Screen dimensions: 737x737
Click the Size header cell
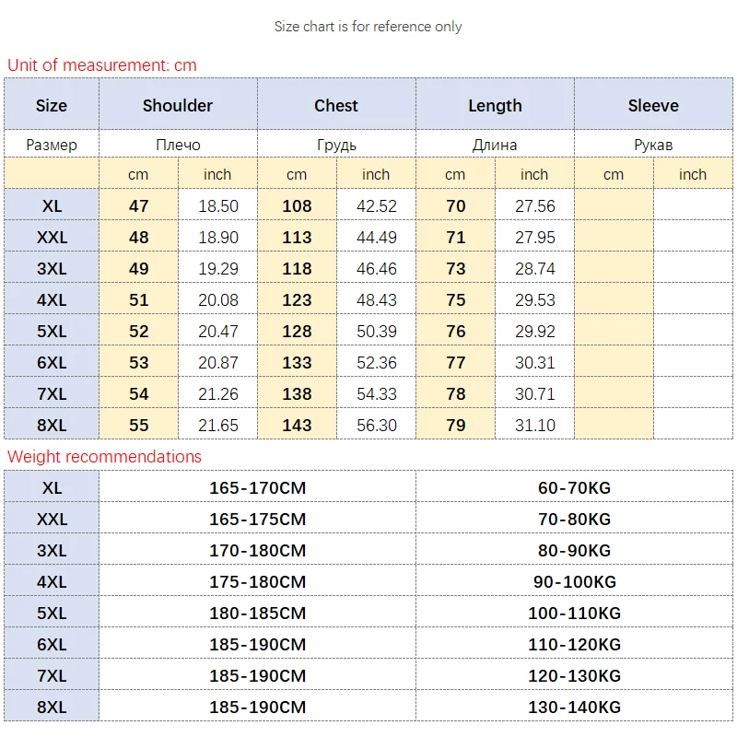tap(52, 106)
